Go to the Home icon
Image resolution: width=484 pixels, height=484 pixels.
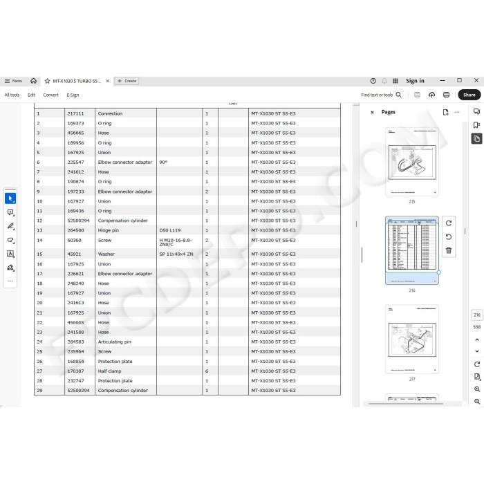click(x=33, y=81)
